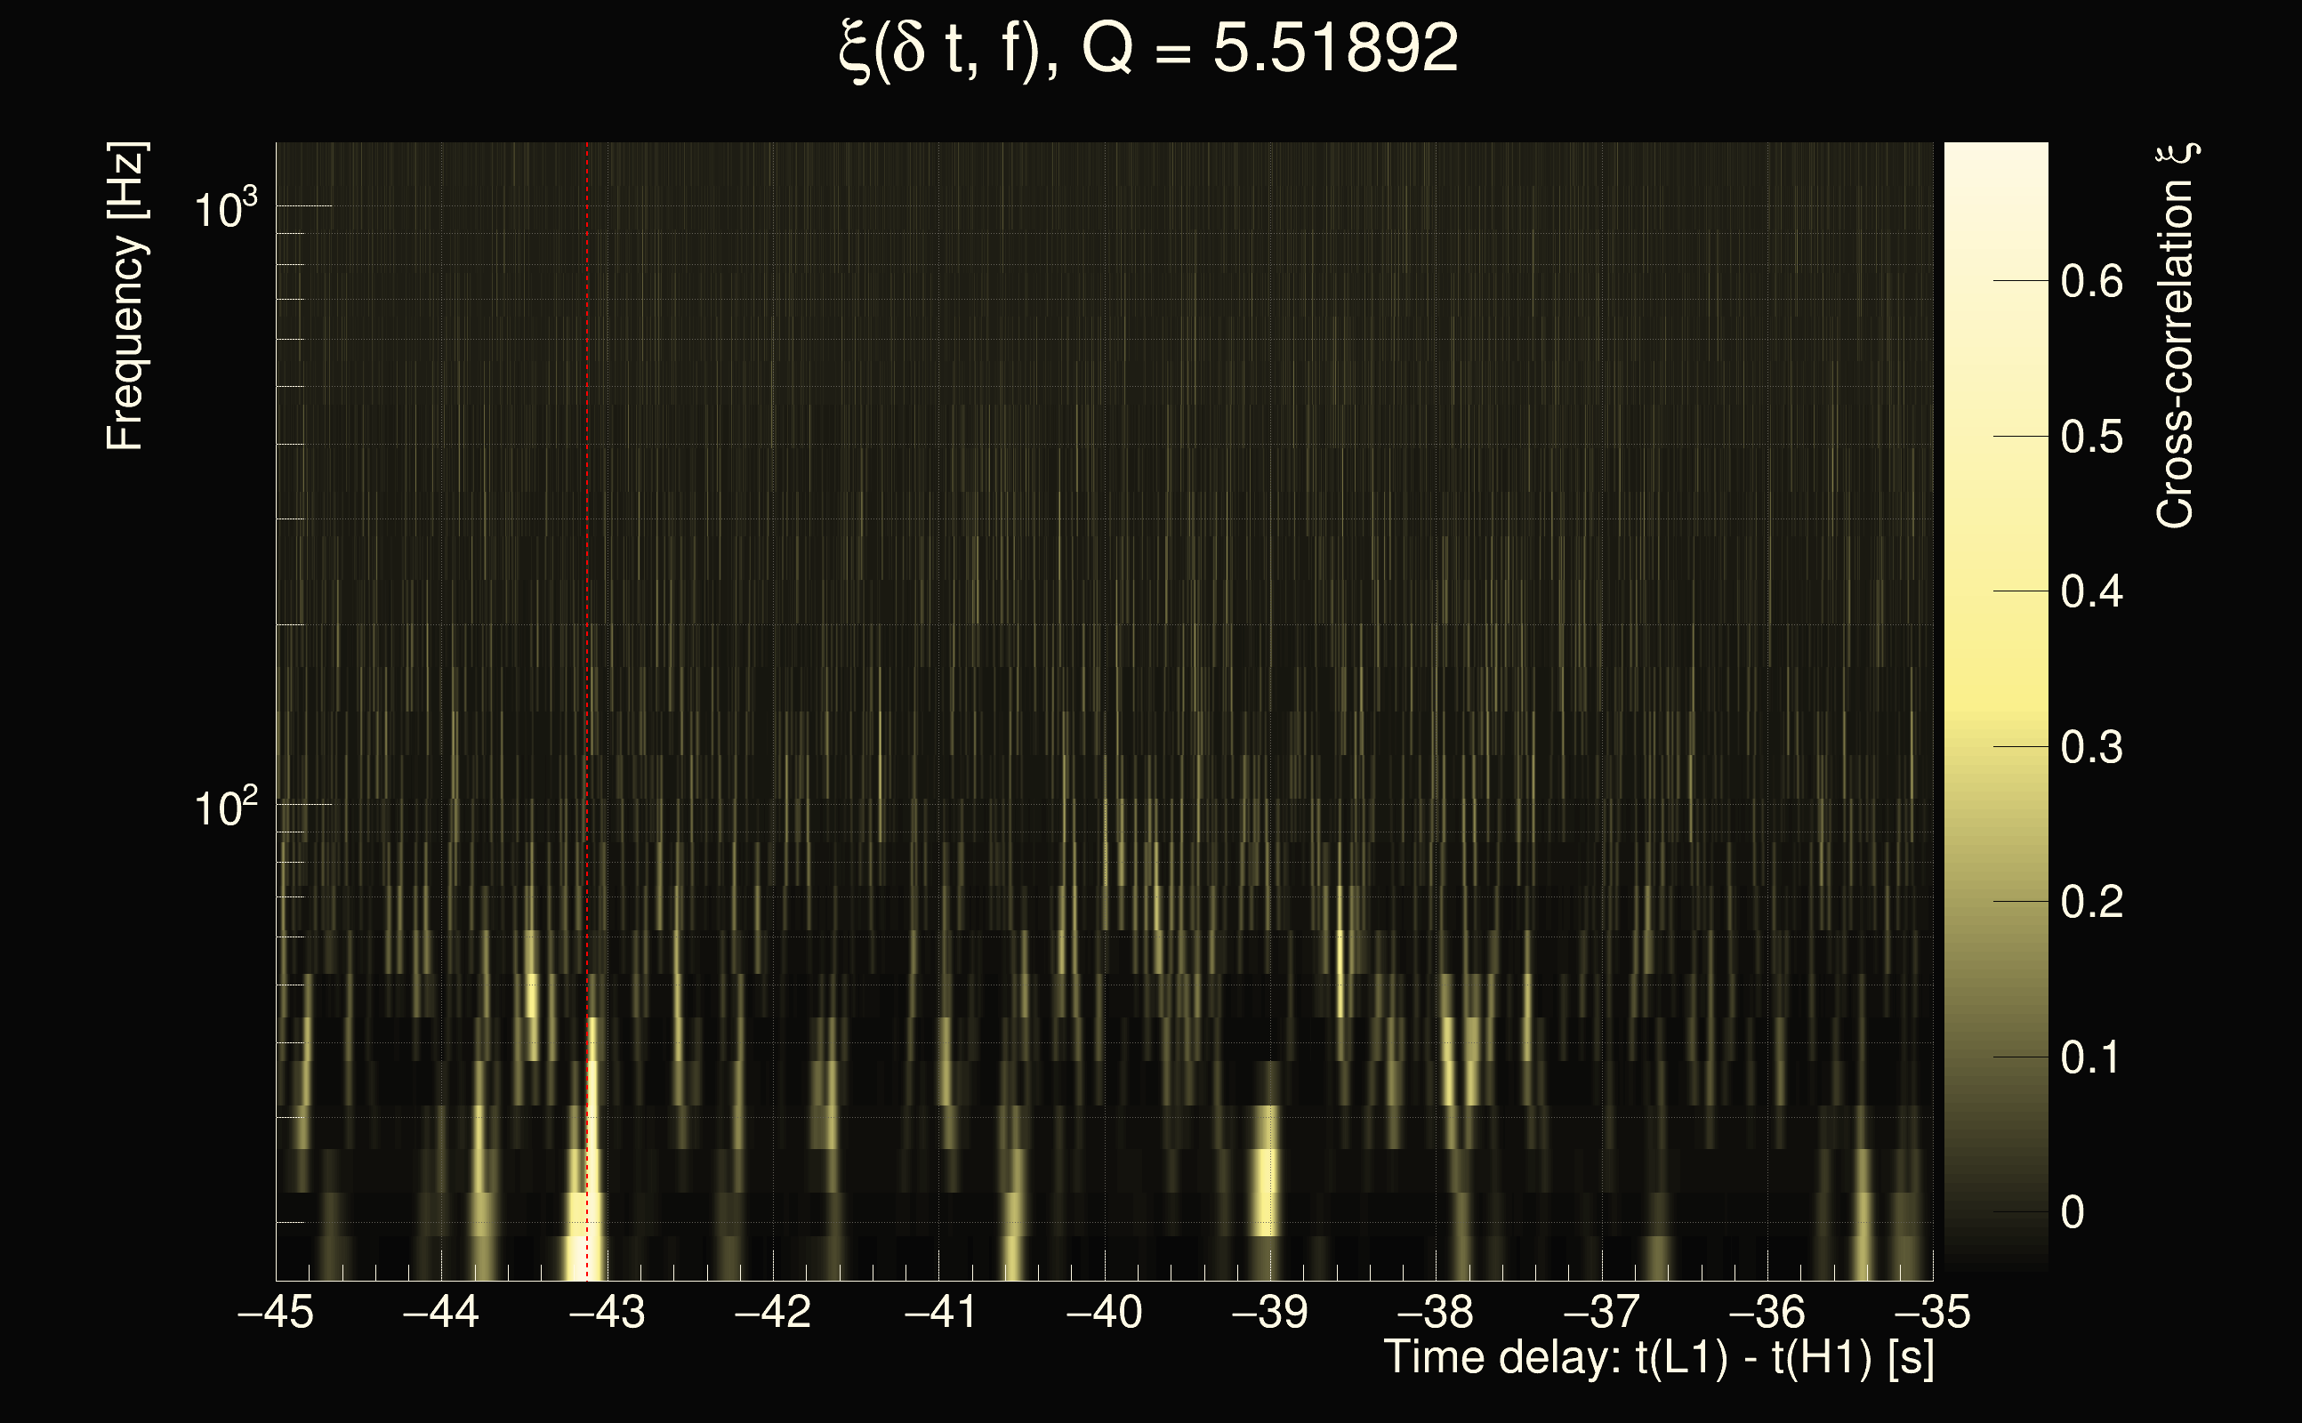The image size is (2302, 1423).
Task: Click the 0.3 tick on the colorbar
Action: tap(2091, 747)
